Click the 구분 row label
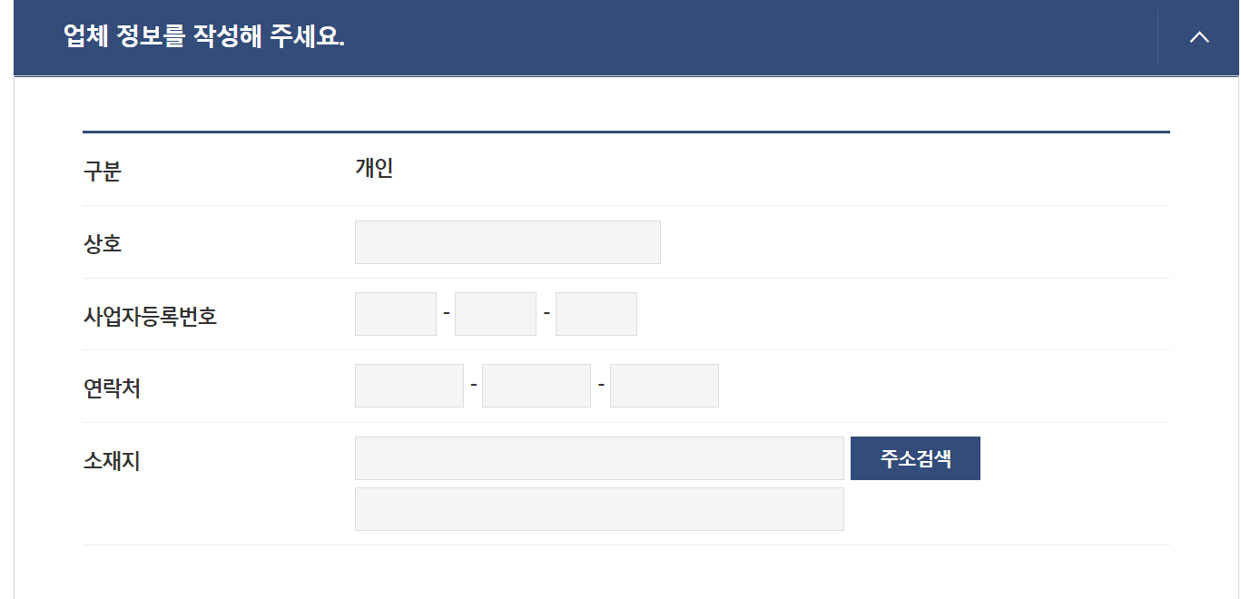Image resolution: width=1241 pixels, height=599 pixels. (x=103, y=172)
